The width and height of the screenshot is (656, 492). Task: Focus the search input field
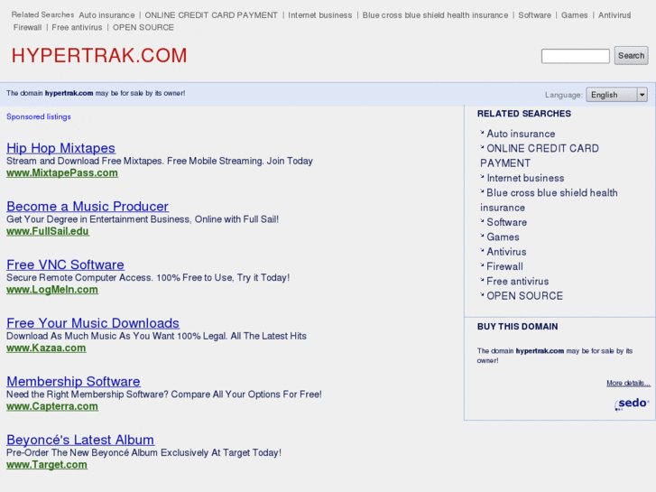pos(576,56)
